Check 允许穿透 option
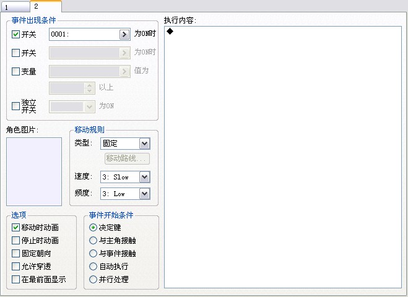This screenshot has height=297, width=408. [x=15, y=267]
